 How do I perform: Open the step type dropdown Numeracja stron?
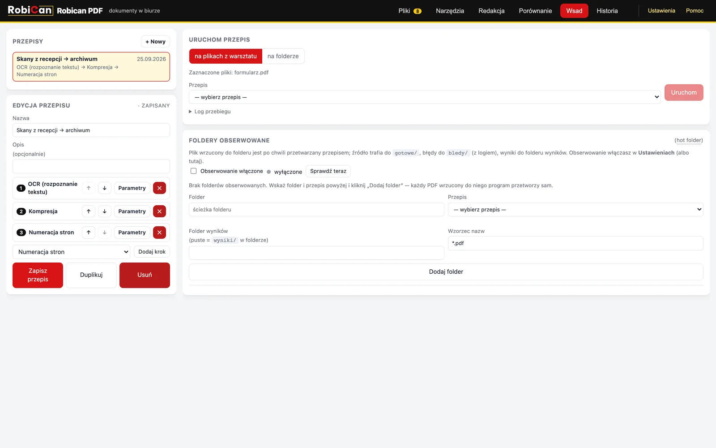(71, 252)
